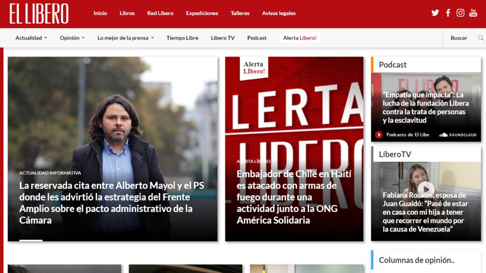Click the search magnifier icon
This screenshot has width=486, height=273.
(481, 38)
